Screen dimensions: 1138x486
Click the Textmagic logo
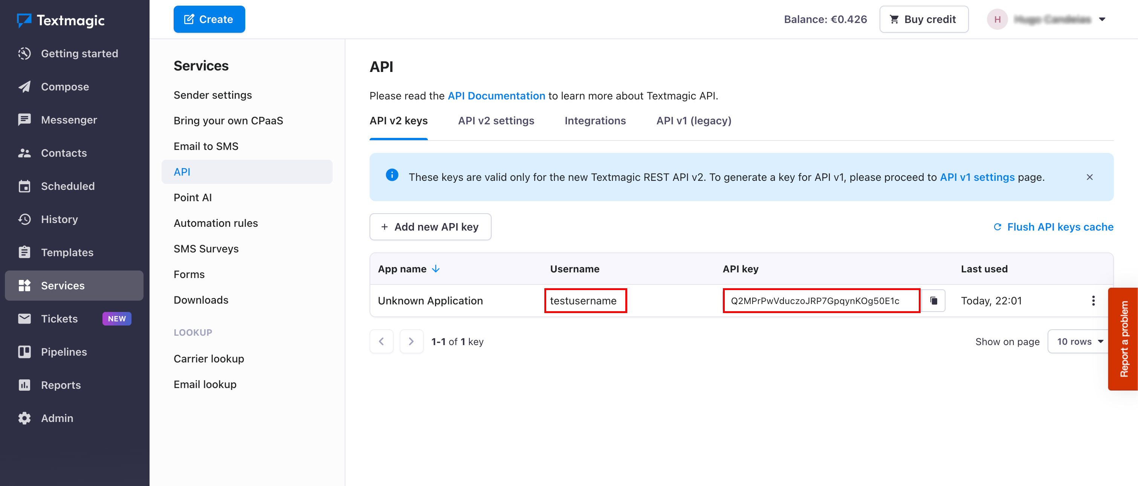(x=61, y=20)
